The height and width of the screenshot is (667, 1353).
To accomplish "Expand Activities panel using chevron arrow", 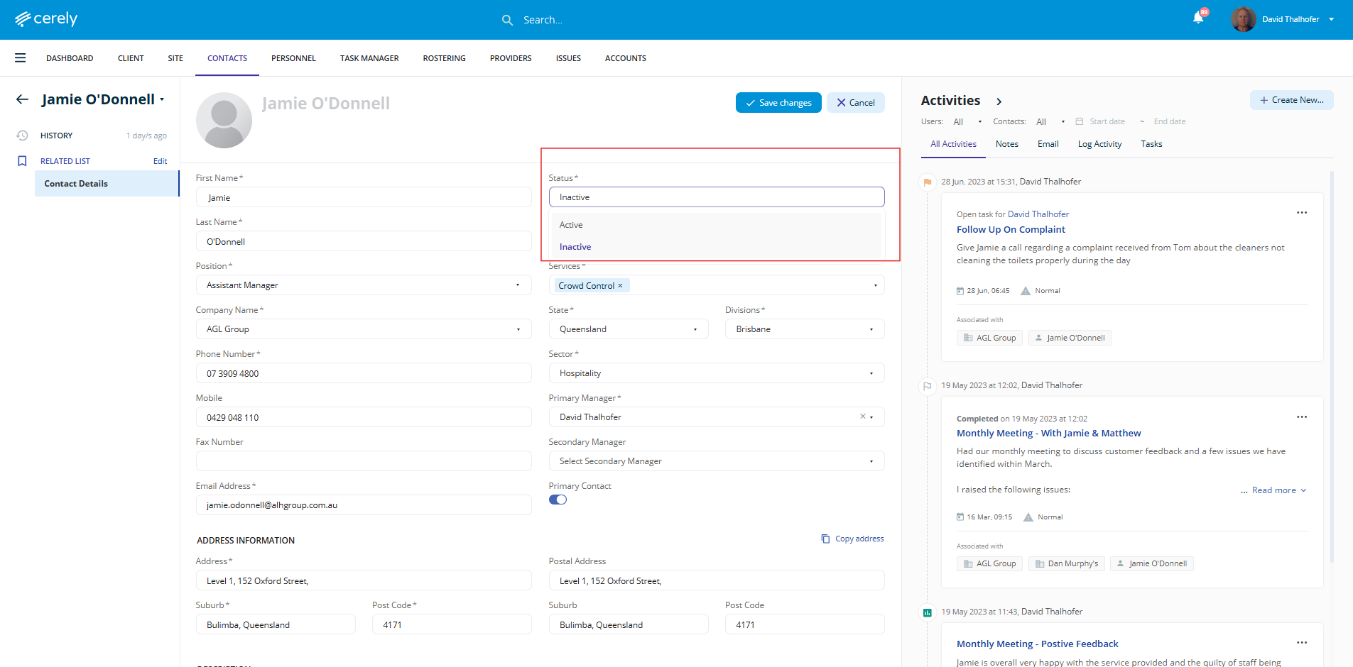I will pyautogui.click(x=999, y=101).
